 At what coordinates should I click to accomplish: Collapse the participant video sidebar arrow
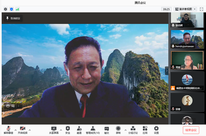tap(166, 71)
